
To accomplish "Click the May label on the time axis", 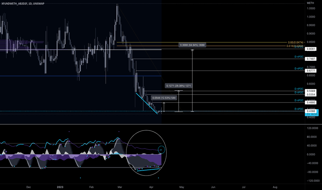I will (x=182, y=187).
